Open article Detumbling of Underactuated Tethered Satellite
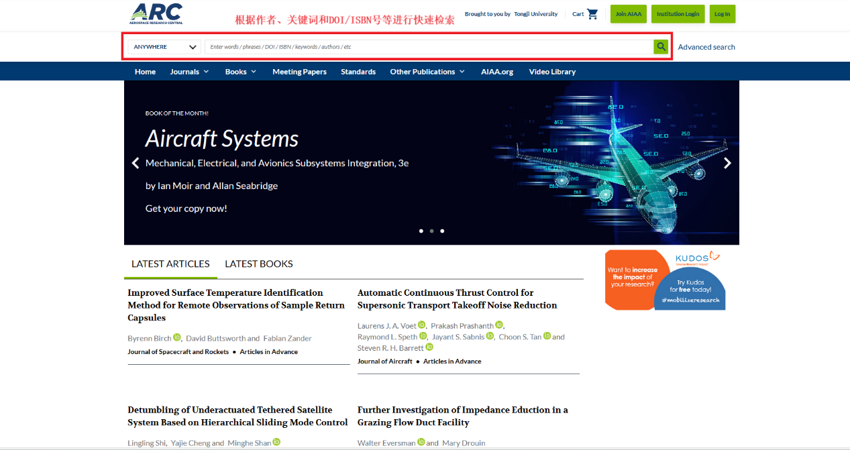Image resolution: width=850 pixels, height=450 pixels. [x=237, y=416]
